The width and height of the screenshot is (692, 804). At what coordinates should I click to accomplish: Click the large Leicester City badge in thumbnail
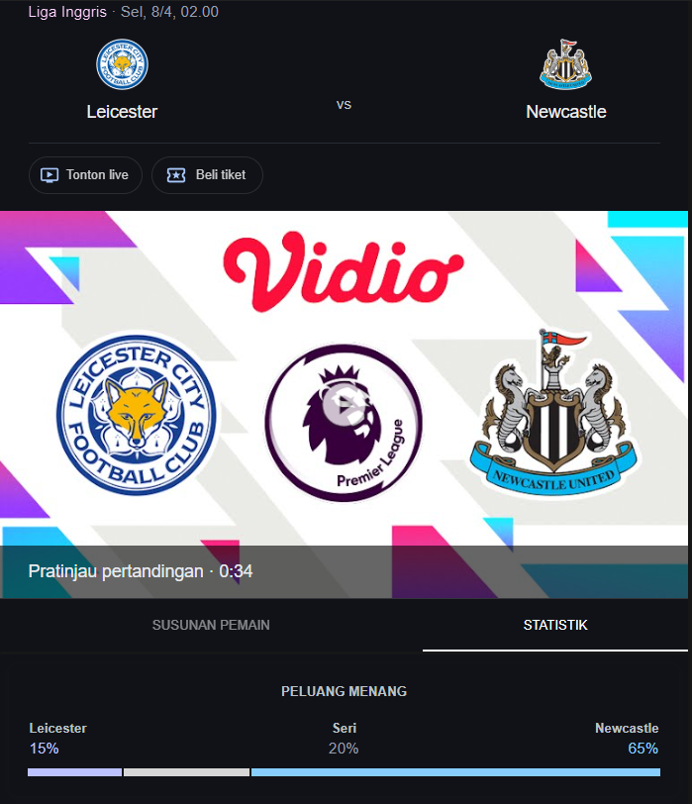tap(137, 415)
